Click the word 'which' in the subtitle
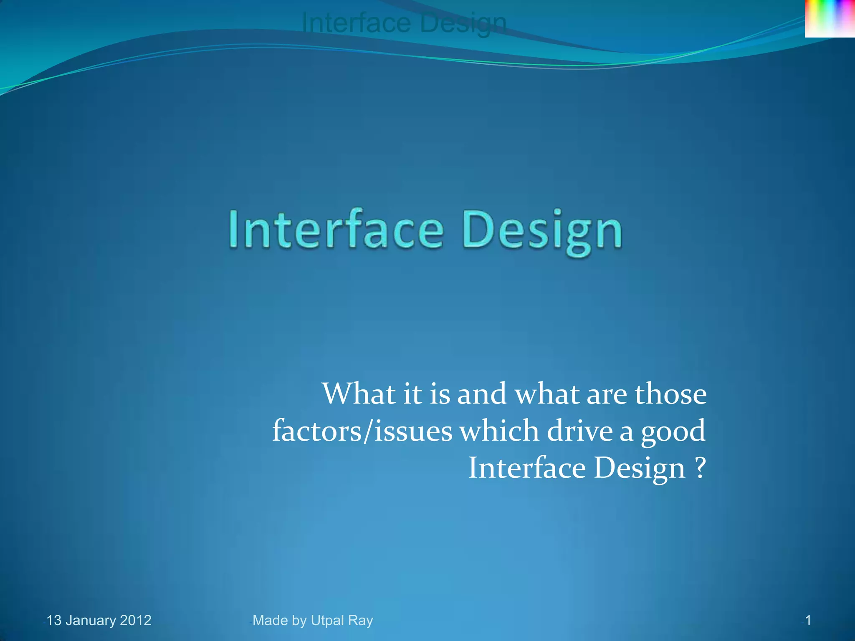This screenshot has height=641, width=855. pos(499,431)
